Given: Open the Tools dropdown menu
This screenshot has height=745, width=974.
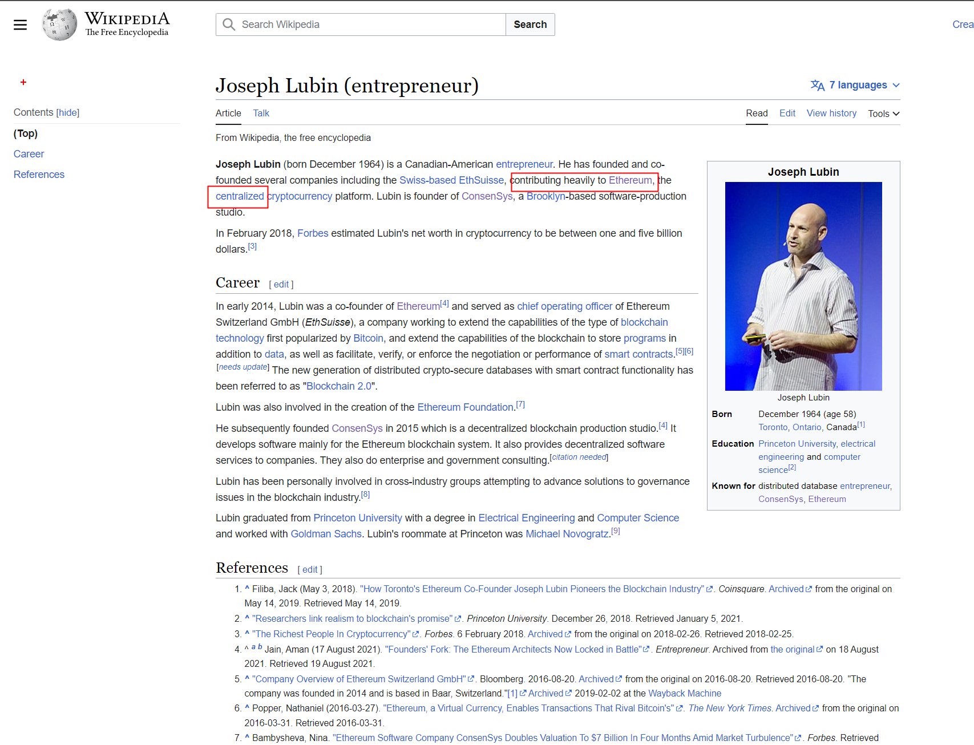Looking at the screenshot, I should (x=883, y=114).
